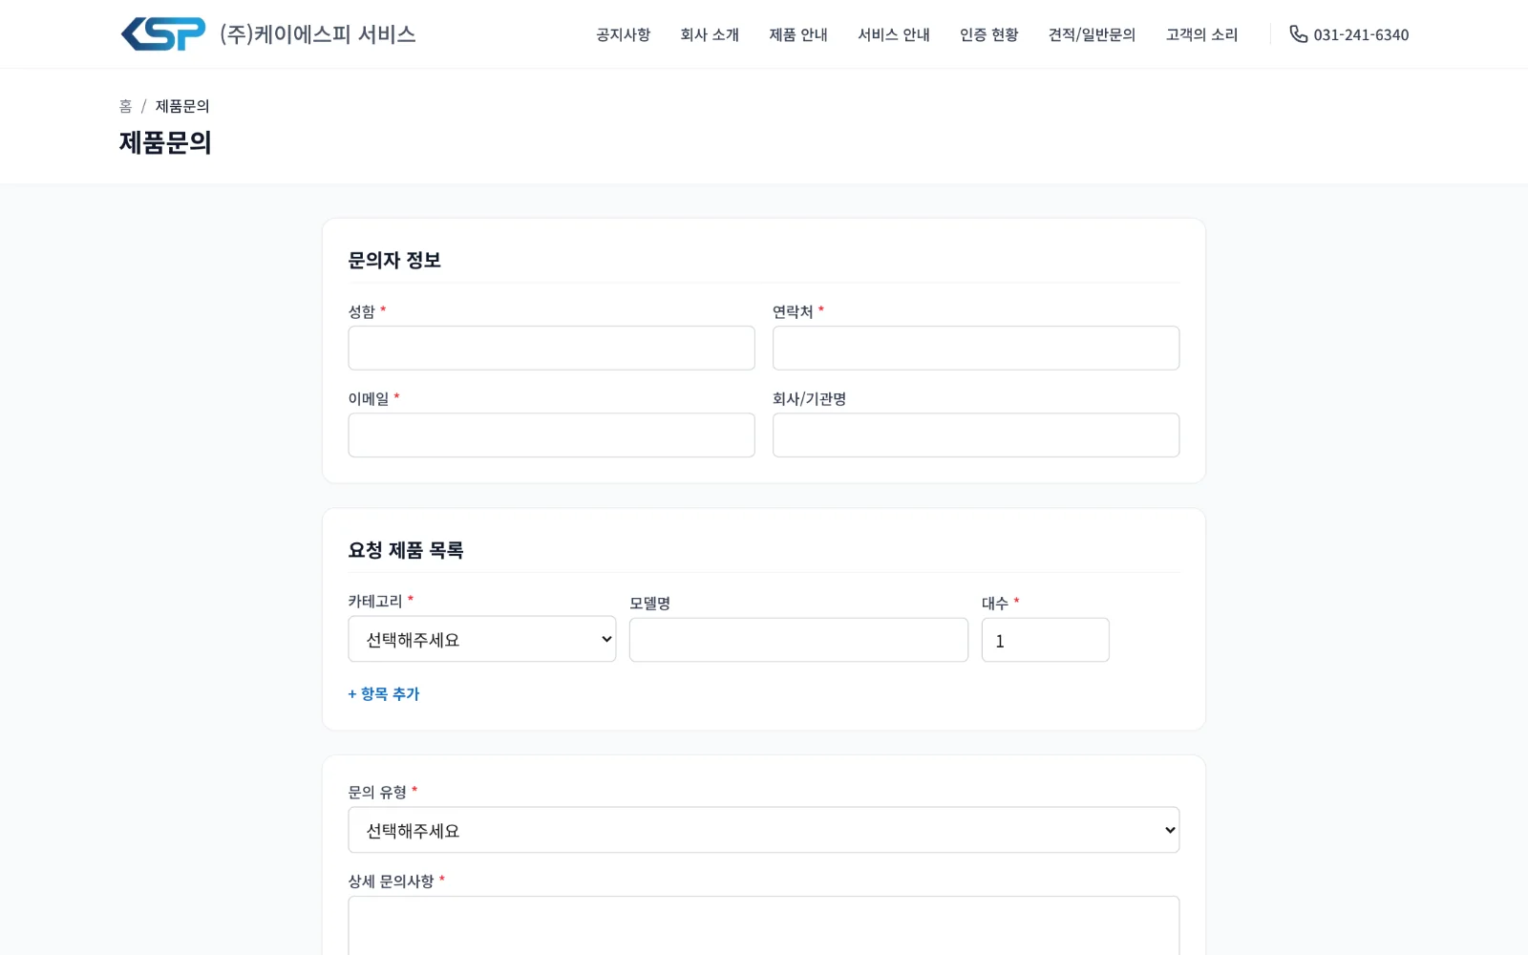The height and width of the screenshot is (955, 1528).
Task: Expand the 문의 유형 dropdown
Action: [x=764, y=830]
